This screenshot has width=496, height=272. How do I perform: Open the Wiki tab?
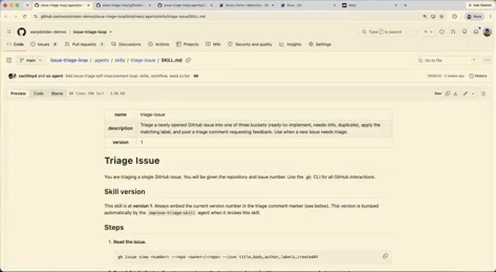213,44
